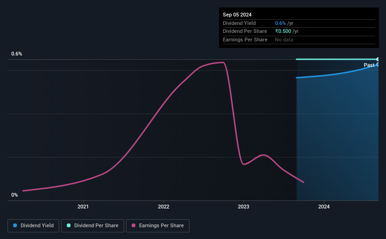Click the 0.6% Dividend Yield tooltip value
The height and width of the screenshot is (239, 386).
click(x=280, y=23)
